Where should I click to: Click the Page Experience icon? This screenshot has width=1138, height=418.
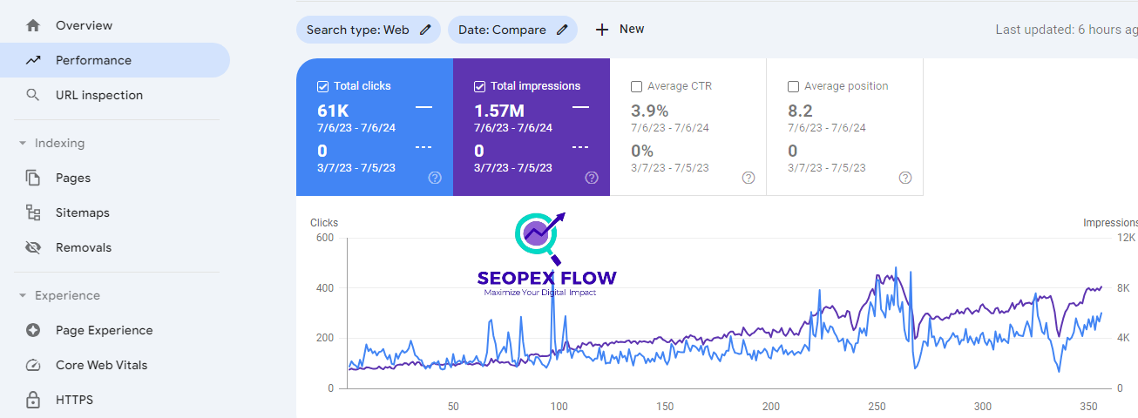coord(33,330)
